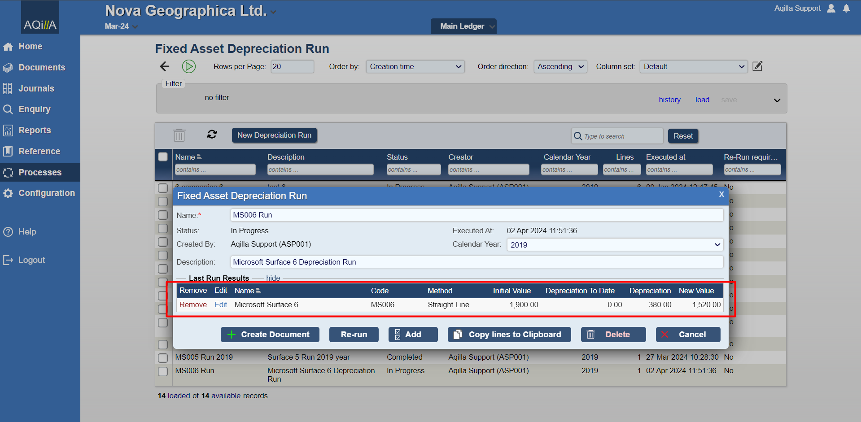The image size is (861, 422).
Task: Click the trash icon in the table toolbar
Action: (179, 135)
